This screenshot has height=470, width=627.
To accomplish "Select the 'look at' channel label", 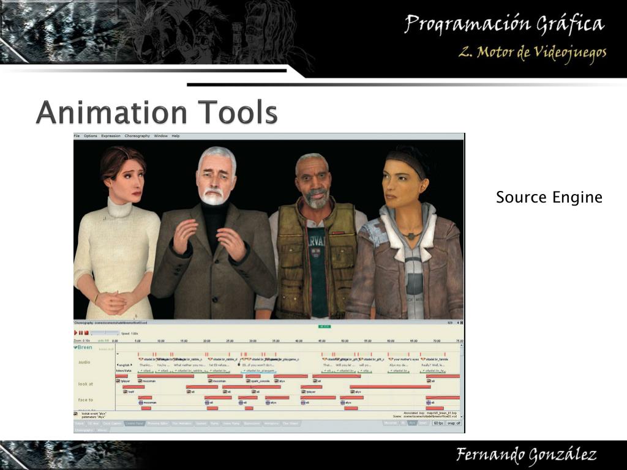I will (x=85, y=384).
